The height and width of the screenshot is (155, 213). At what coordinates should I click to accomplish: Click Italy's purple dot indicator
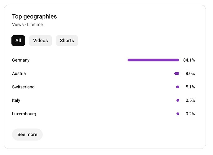178,100
